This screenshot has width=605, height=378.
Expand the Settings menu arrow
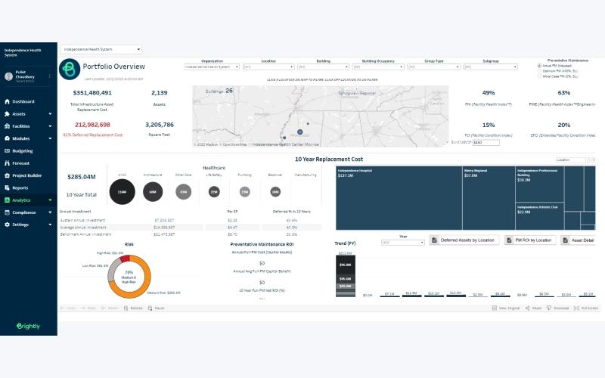coord(50,225)
